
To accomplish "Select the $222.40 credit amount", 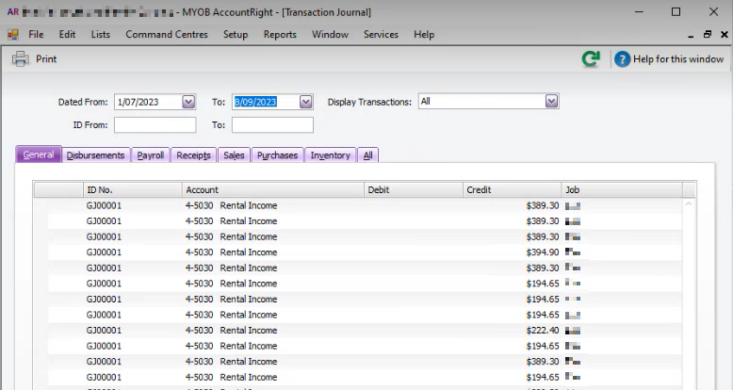I will pos(543,330).
